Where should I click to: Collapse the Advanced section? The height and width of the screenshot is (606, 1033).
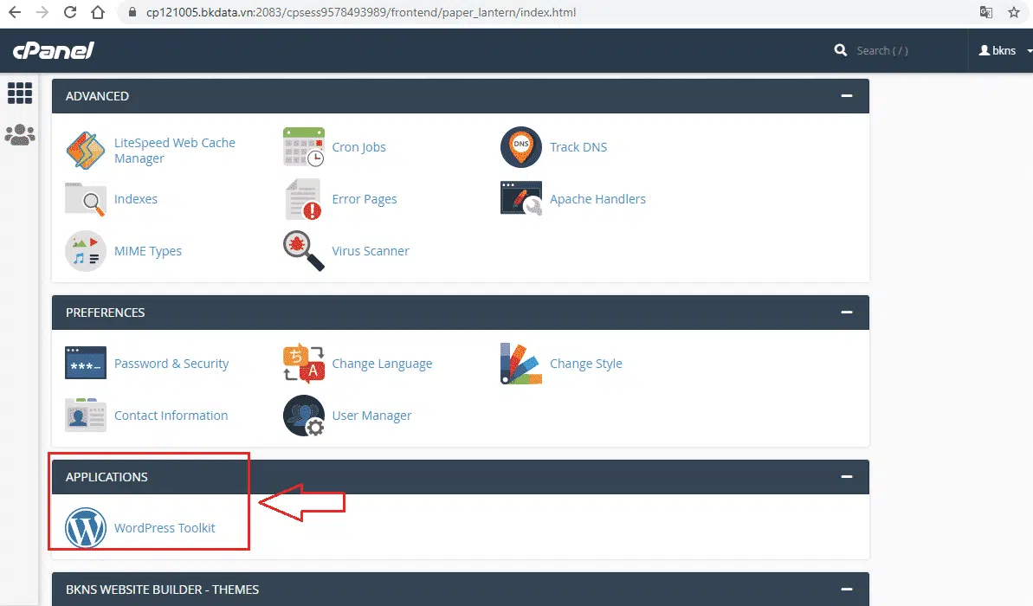pyautogui.click(x=846, y=96)
